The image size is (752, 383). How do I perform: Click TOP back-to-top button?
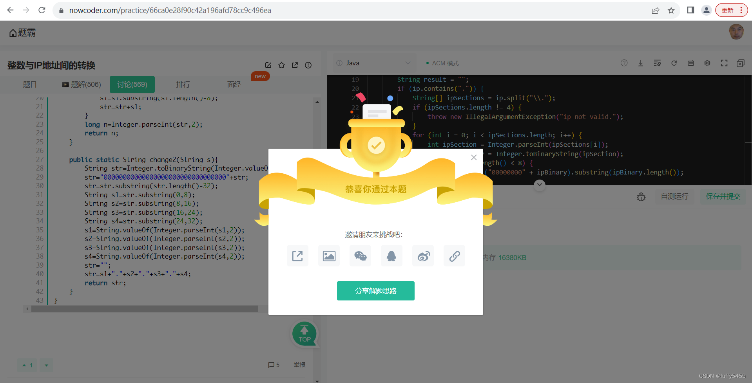(304, 334)
